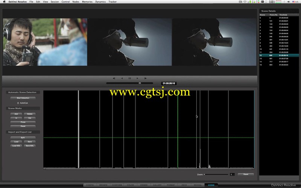Viewport: 301px width, 188px height.
Task: Adjust the Zoom slider
Action: pyautogui.click(x=216, y=174)
